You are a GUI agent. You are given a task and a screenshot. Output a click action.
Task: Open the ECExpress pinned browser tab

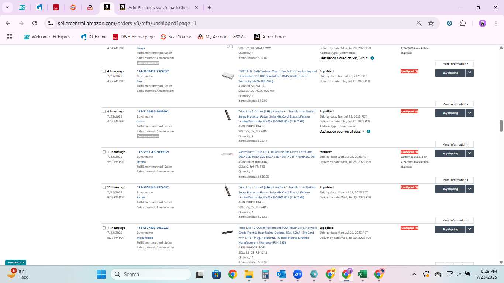pos(22,7)
